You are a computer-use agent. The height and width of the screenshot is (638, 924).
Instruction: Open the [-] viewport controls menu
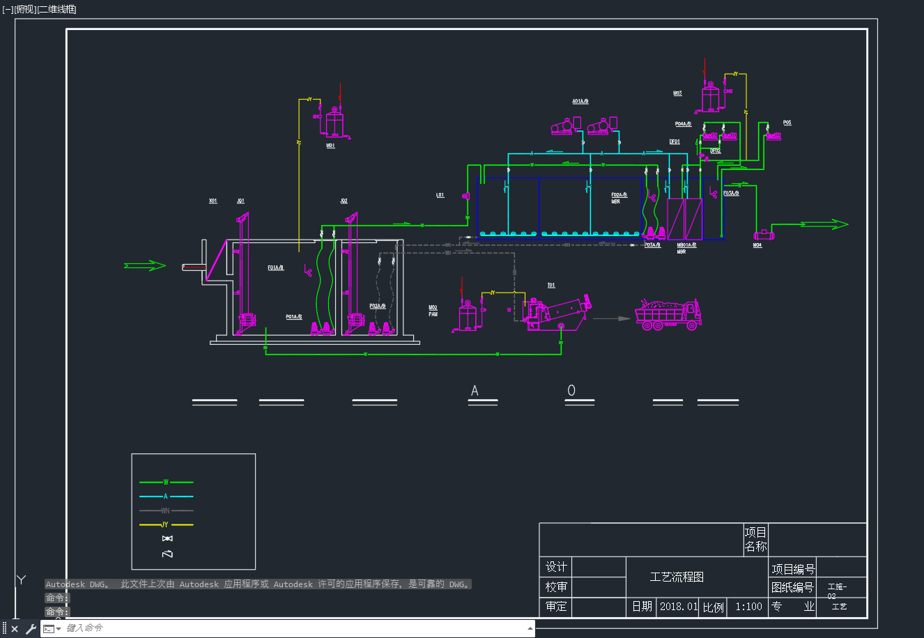(x=8, y=9)
